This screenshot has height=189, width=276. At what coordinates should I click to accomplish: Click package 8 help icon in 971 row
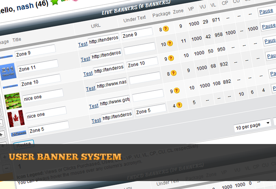point(166,29)
